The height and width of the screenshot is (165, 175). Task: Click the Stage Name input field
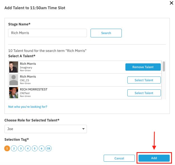click(x=47, y=33)
